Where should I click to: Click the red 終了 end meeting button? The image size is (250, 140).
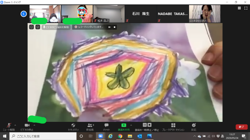point(241,127)
